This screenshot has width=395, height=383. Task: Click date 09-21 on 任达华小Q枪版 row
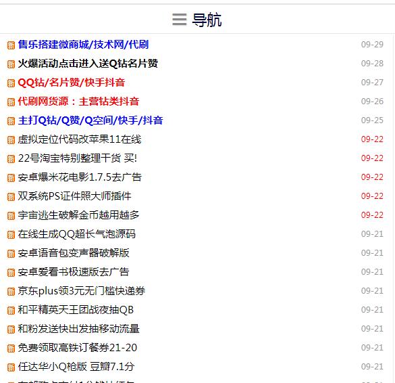coord(372,367)
